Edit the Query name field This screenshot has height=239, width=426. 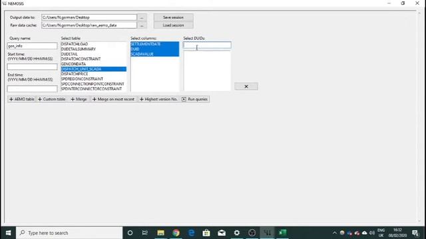point(33,46)
